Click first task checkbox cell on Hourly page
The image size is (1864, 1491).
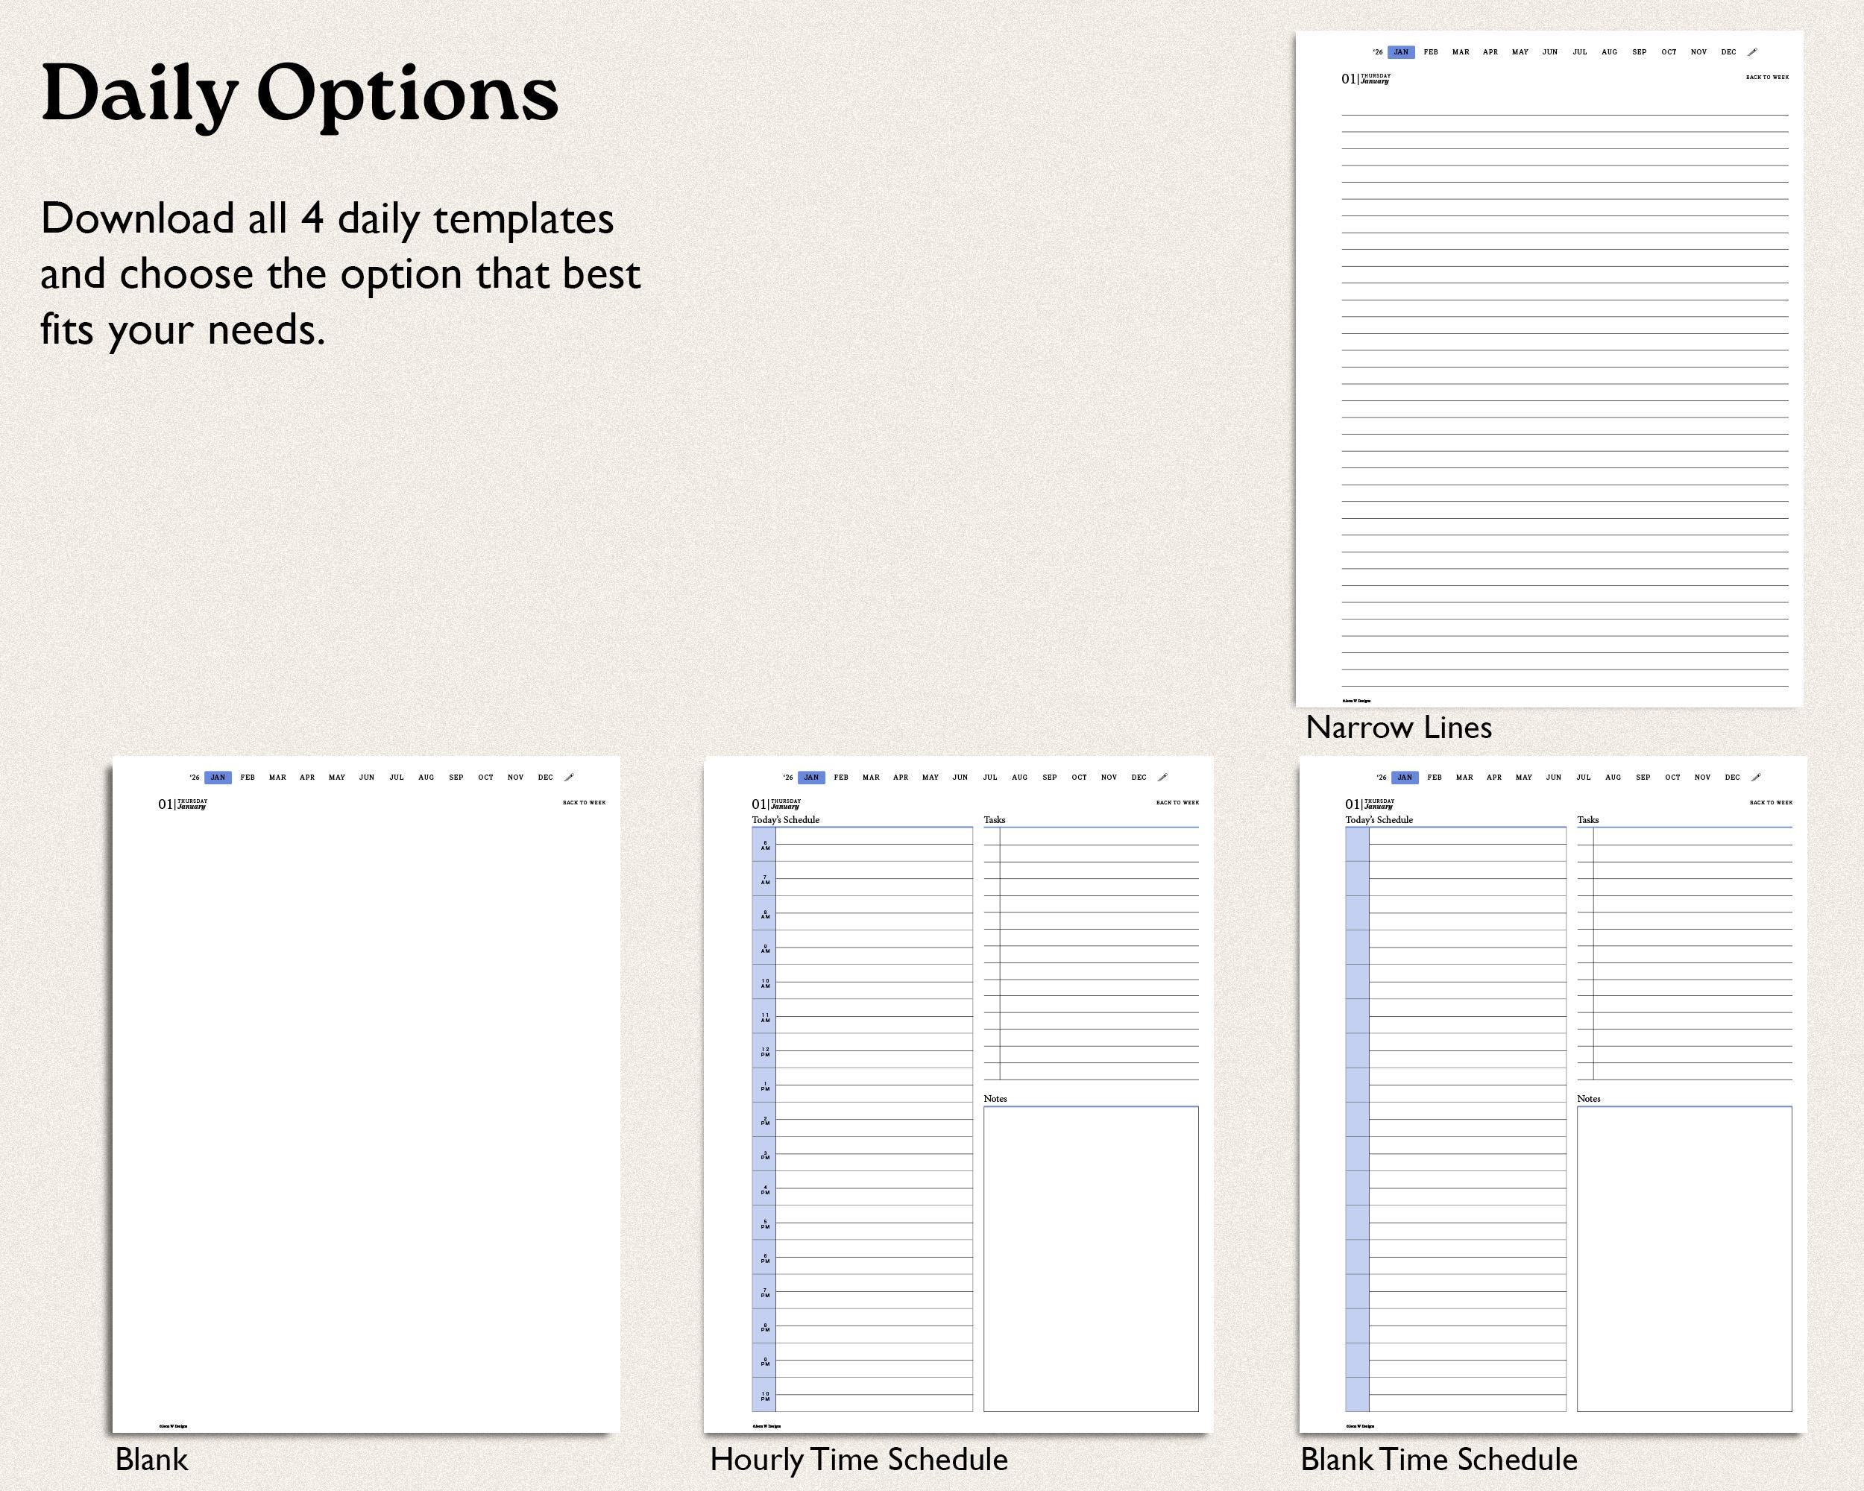[992, 836]
